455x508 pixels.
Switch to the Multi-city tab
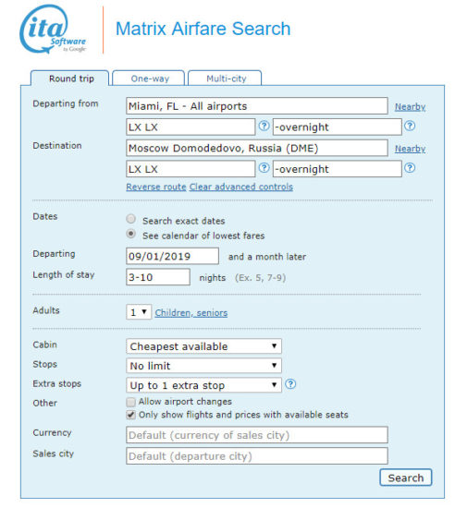[x=225, y=79]
